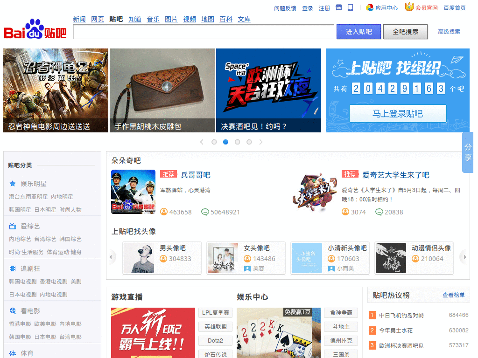Select the first carousel dot
The image size is (478, 358).
[x=214, y=142]
